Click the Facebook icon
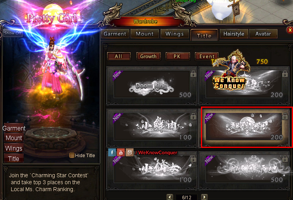 (112, 153)
